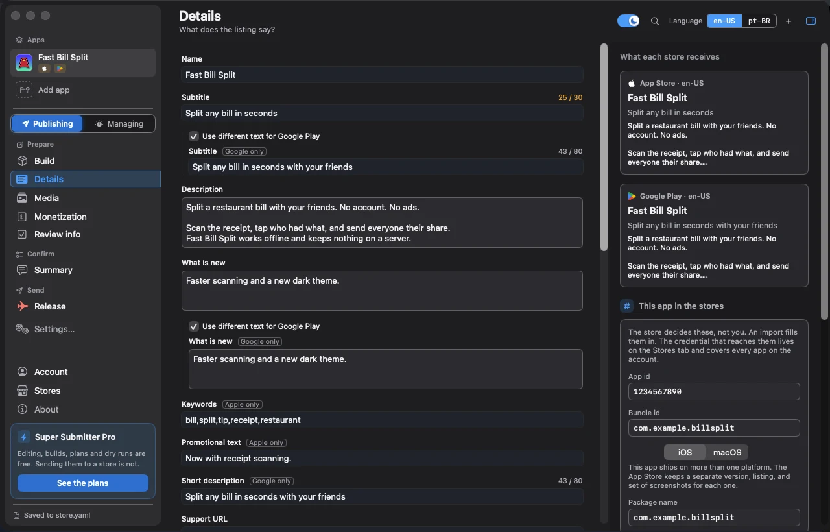Open the Summary section
The width and height of the screenshot is (830, 532).
point(85,270)
